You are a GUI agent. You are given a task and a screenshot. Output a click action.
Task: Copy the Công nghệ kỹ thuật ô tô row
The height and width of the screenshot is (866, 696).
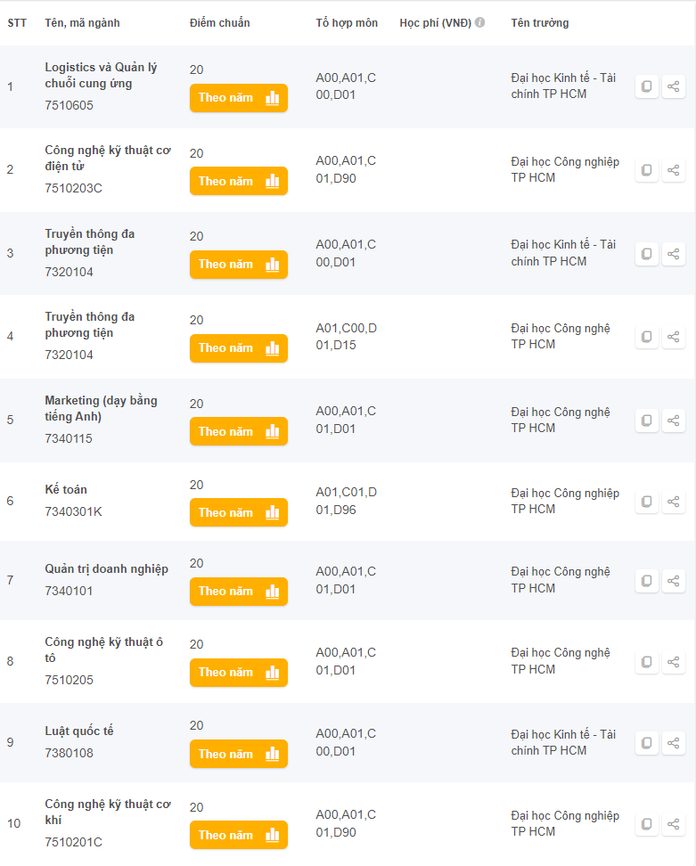click(647, 662)
